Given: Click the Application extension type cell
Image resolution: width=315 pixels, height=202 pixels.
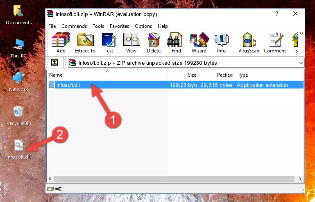Looking at the screenshot, I should tap(262, 85).
